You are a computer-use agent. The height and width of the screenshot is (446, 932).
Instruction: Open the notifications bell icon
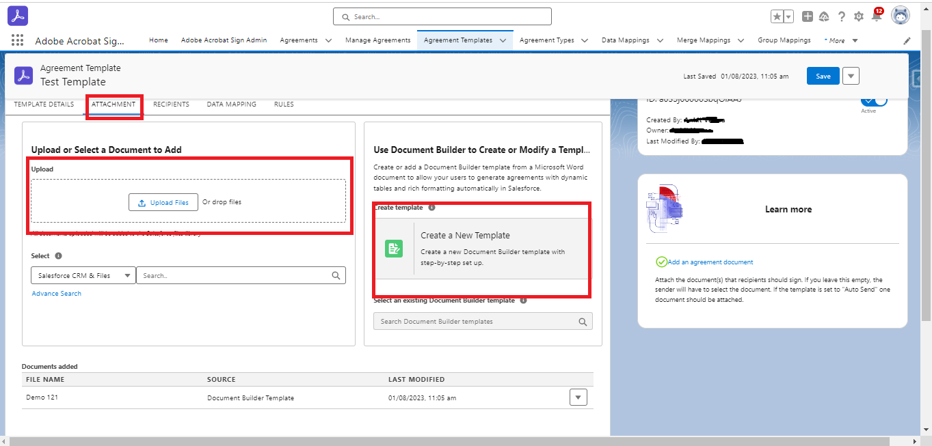(x=877, y=16)
